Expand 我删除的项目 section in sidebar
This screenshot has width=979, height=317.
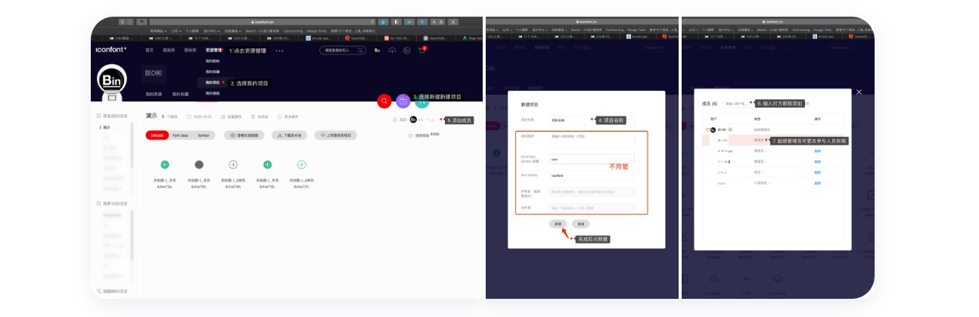coord(112,291)
